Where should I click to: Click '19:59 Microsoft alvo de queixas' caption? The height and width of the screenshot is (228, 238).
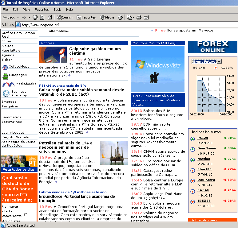click(158, 100)
